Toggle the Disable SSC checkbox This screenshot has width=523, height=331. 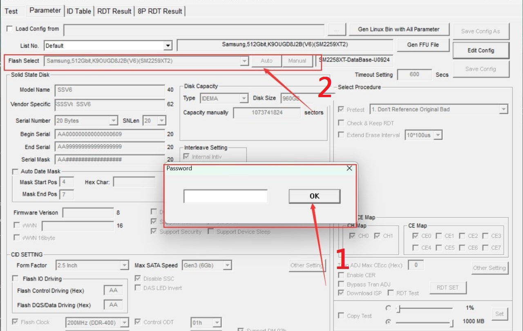(x=138, y=279)
